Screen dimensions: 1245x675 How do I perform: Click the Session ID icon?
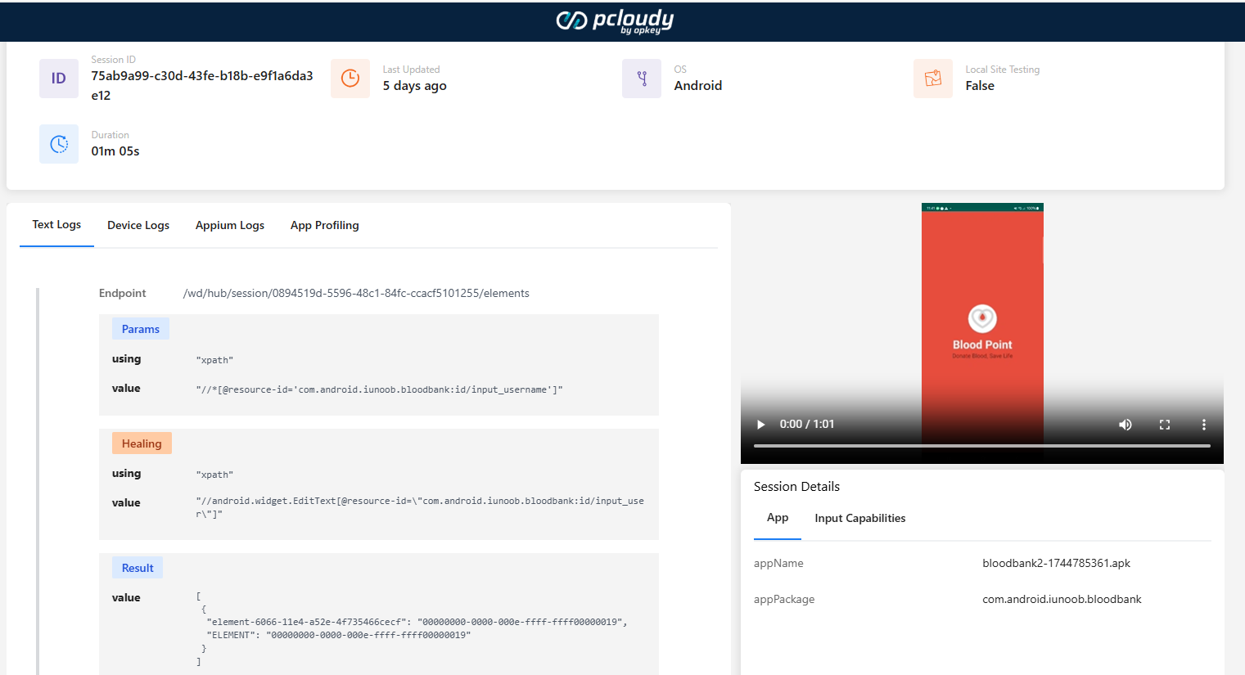pyautogui.click(x=59, y=79)
